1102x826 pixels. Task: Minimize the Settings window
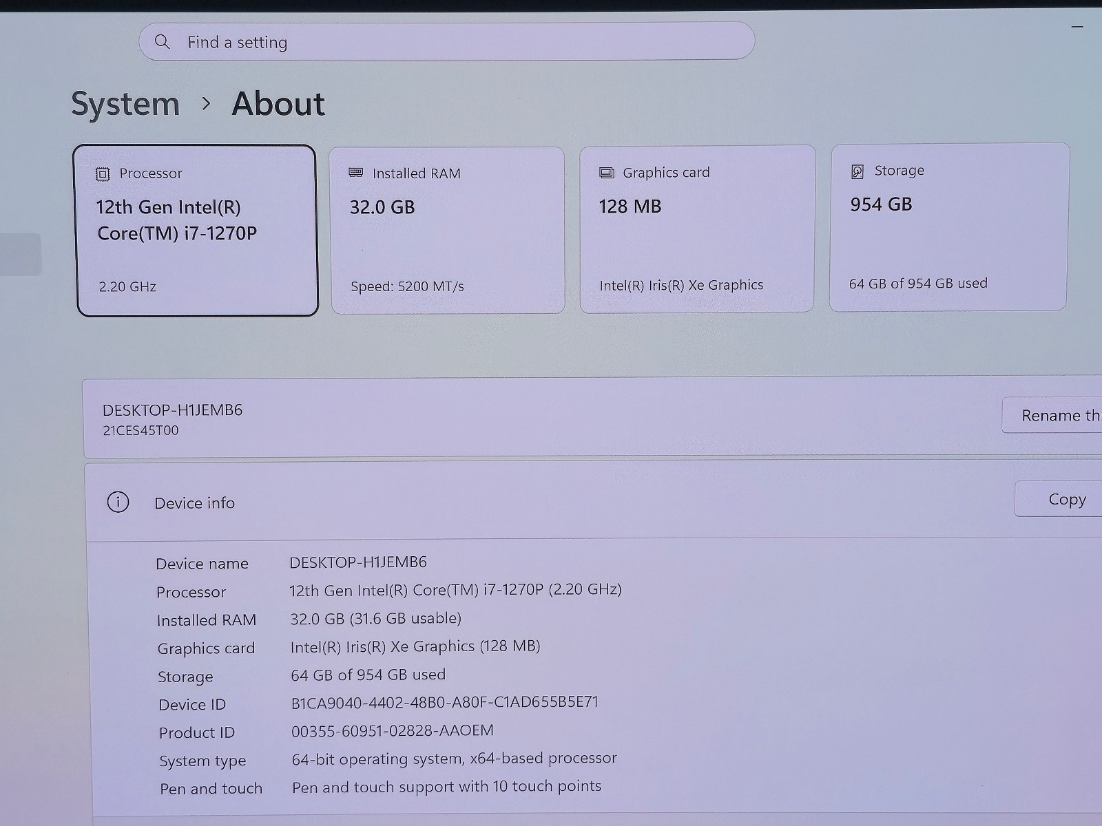[x=1077, y=27]
